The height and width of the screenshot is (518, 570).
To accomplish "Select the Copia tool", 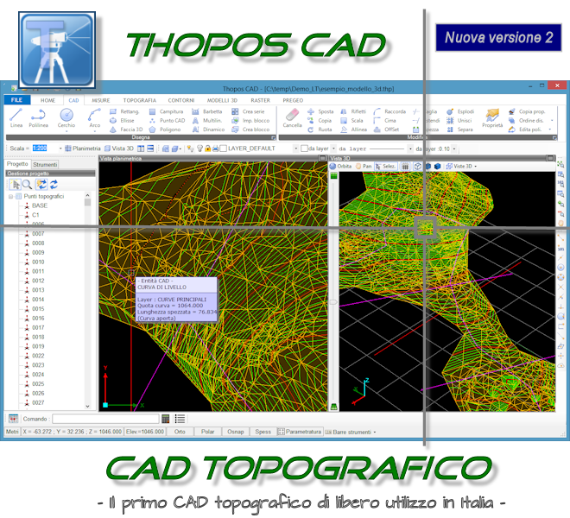I will (x=320, y=120).
